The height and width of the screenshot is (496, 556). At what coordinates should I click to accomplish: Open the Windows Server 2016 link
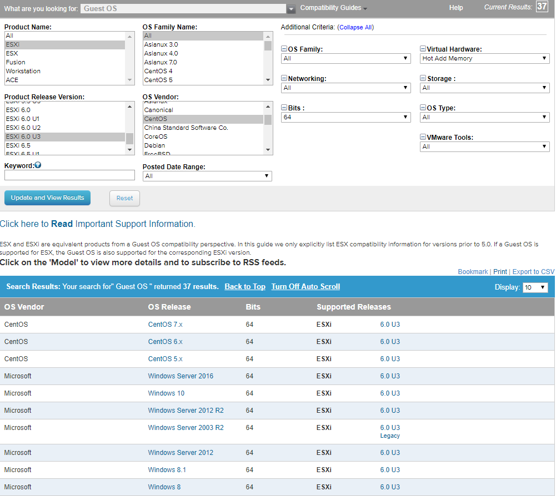coord(181,376)
